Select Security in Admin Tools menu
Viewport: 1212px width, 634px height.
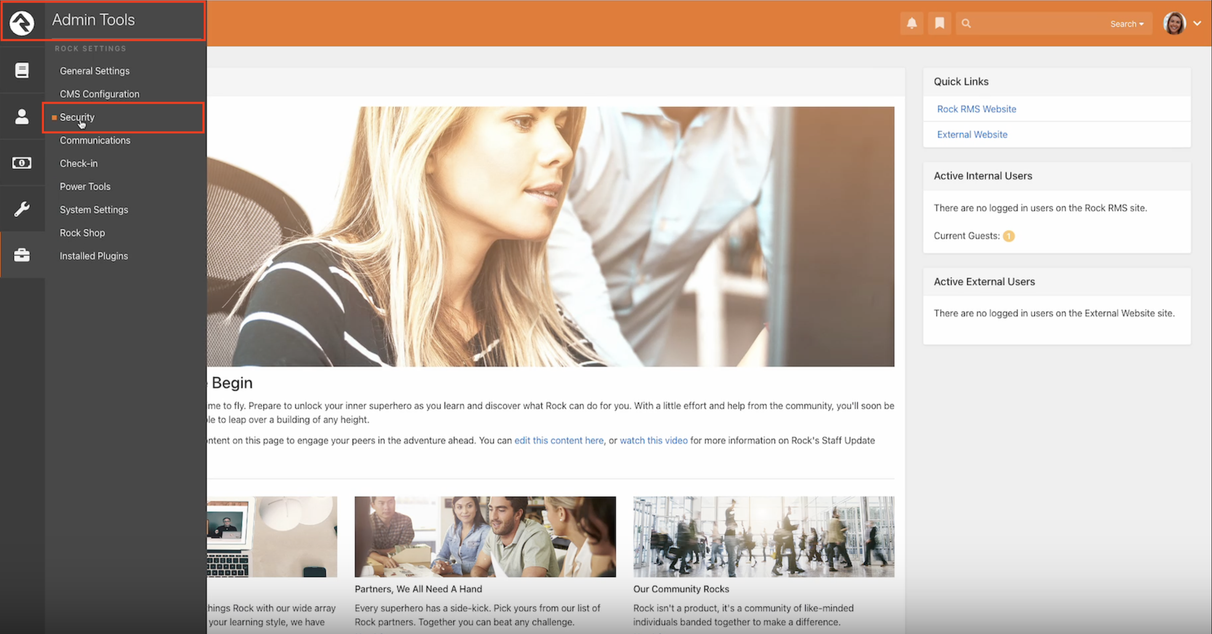(77, 117)
